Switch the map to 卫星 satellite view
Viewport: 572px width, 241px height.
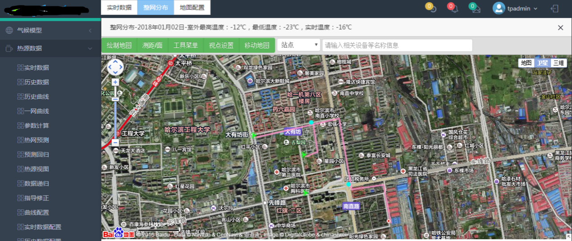pos(543,63)
